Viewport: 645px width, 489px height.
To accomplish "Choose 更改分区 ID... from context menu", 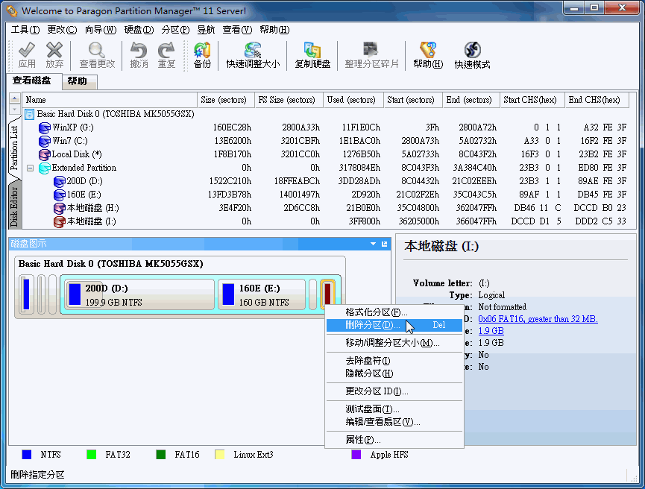I will pos(394,391).
